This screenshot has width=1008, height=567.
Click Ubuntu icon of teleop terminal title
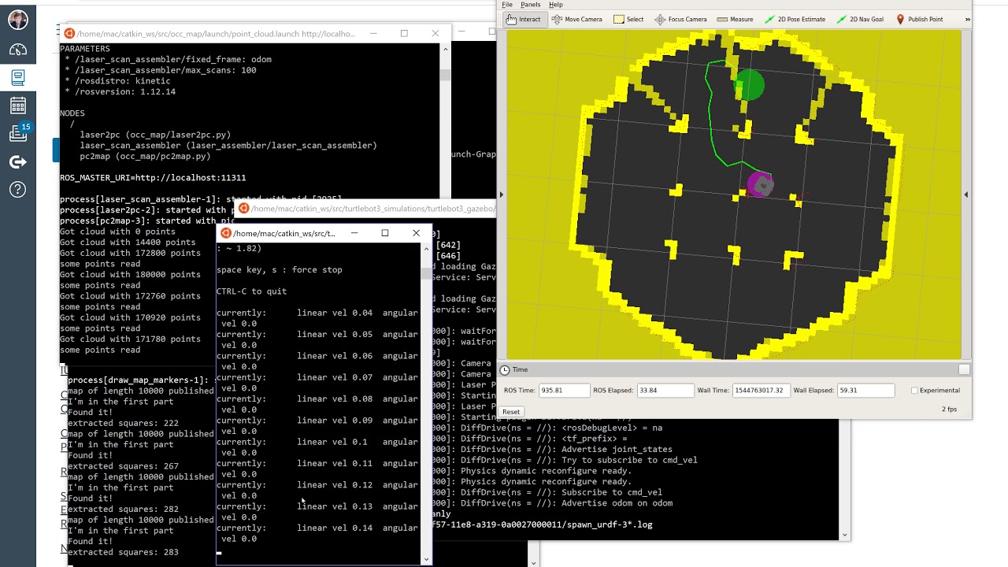[x=226, y=233]
